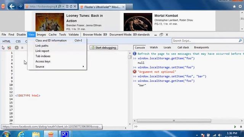Switch to the Call stack tab
The height and width of the screenshot is (137, 244).
click(183, 47)
